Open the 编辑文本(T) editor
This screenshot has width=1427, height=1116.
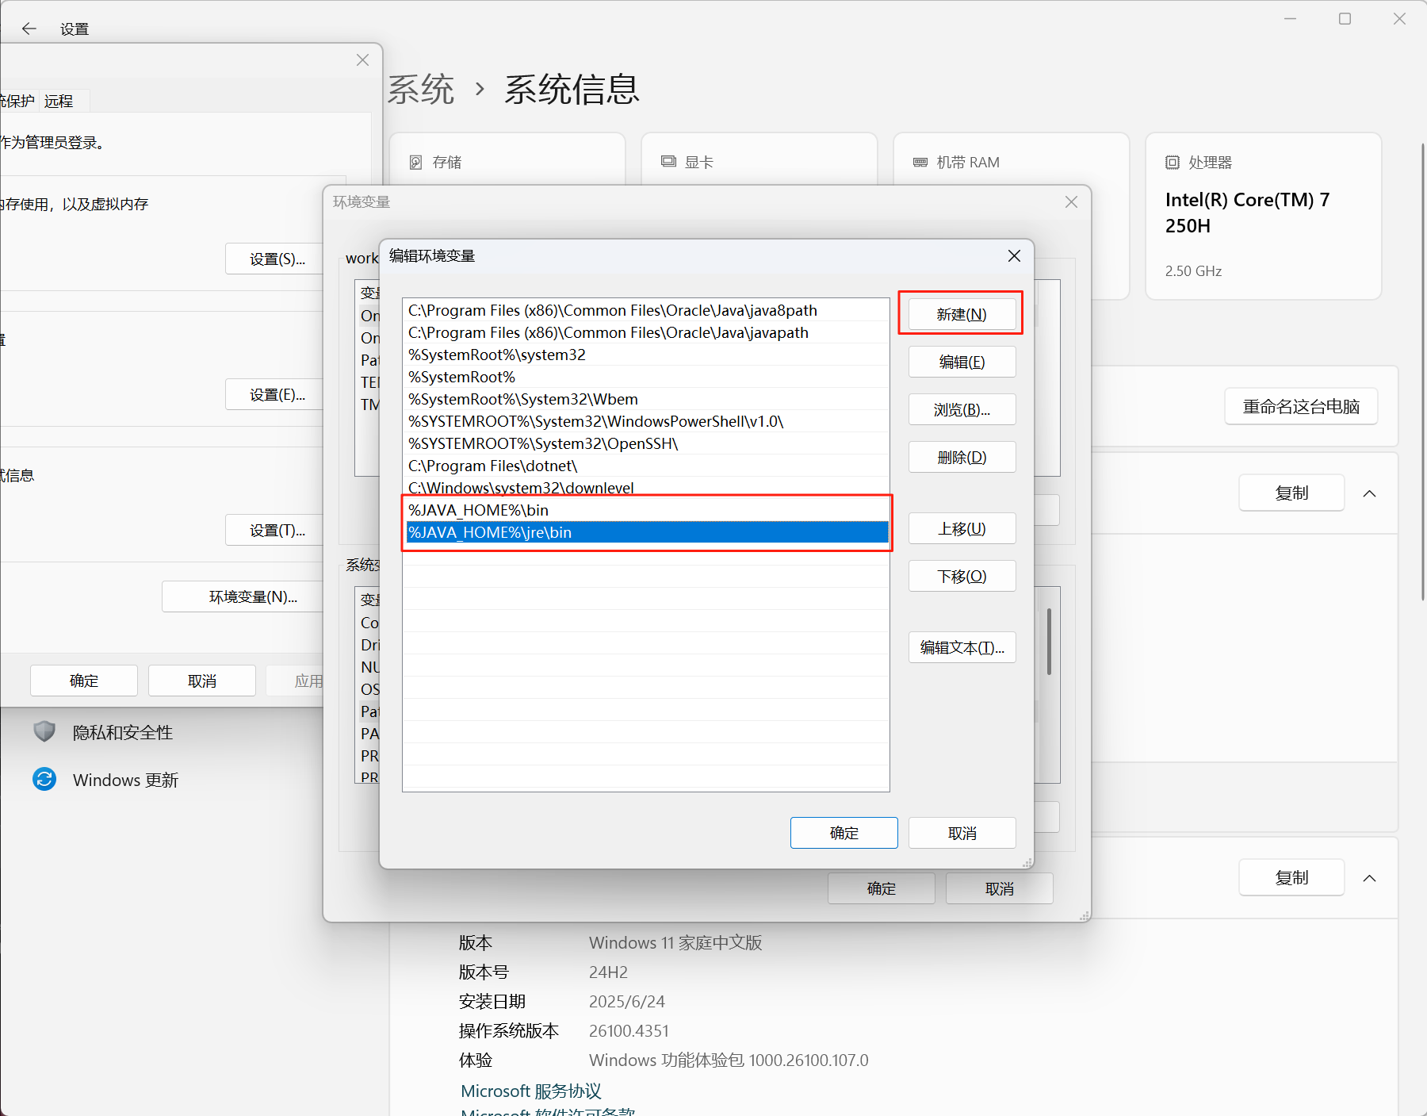(962, 647)
